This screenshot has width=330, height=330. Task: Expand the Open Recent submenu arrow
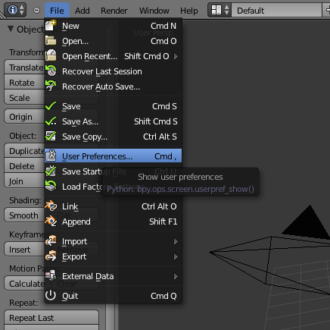pyautogui.click(x=176, y=56)
